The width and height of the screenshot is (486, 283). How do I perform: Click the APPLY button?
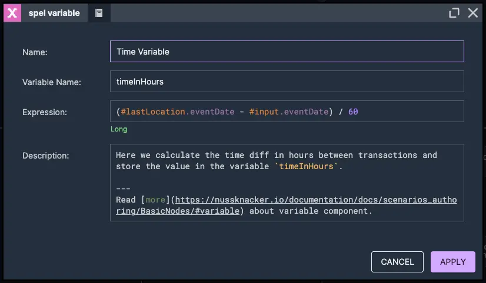click(x=453, y=262)
